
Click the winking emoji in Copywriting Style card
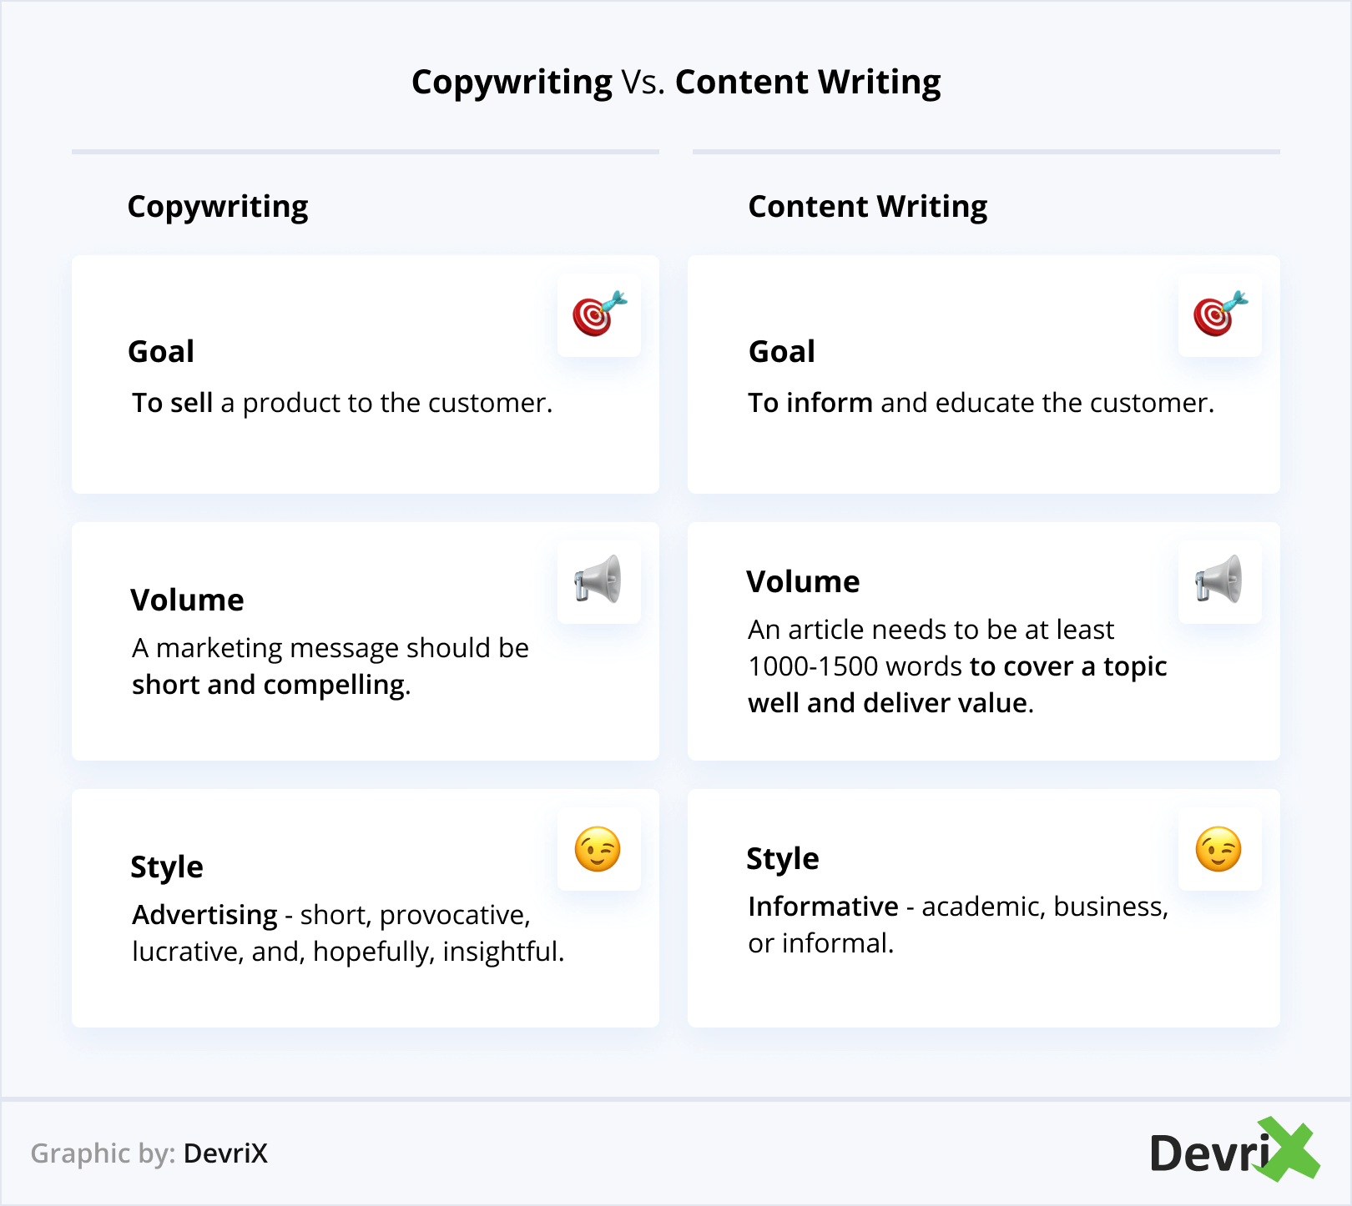(598, 849)
